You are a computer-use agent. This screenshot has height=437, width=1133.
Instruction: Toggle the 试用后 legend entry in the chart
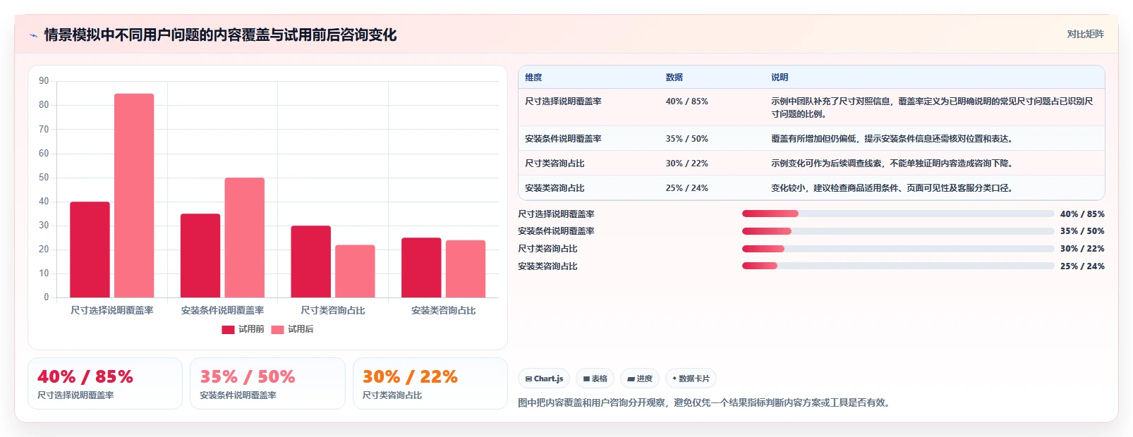(x=292, y=329)
